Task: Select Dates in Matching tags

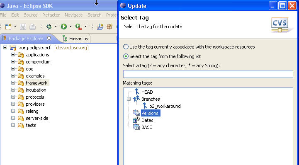Action: pos(147,120)
